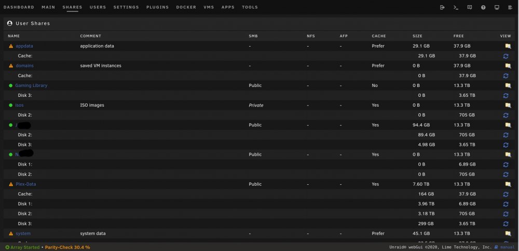Click the Array Started status text
This screenshot has width=519, height=251.
25,247
